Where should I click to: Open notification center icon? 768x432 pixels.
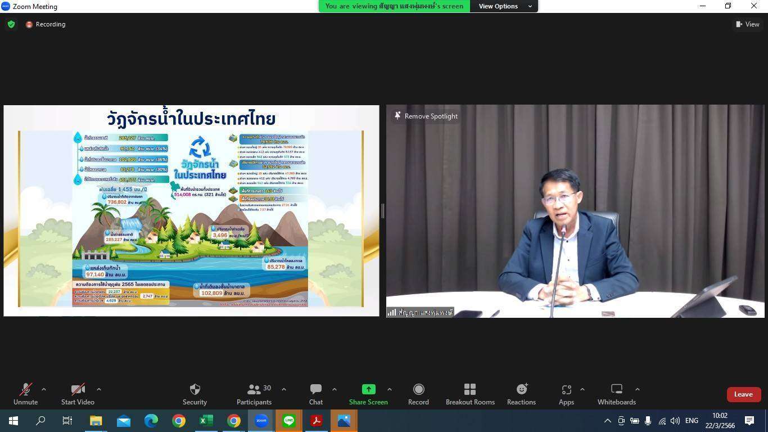[x=749, y=421]
